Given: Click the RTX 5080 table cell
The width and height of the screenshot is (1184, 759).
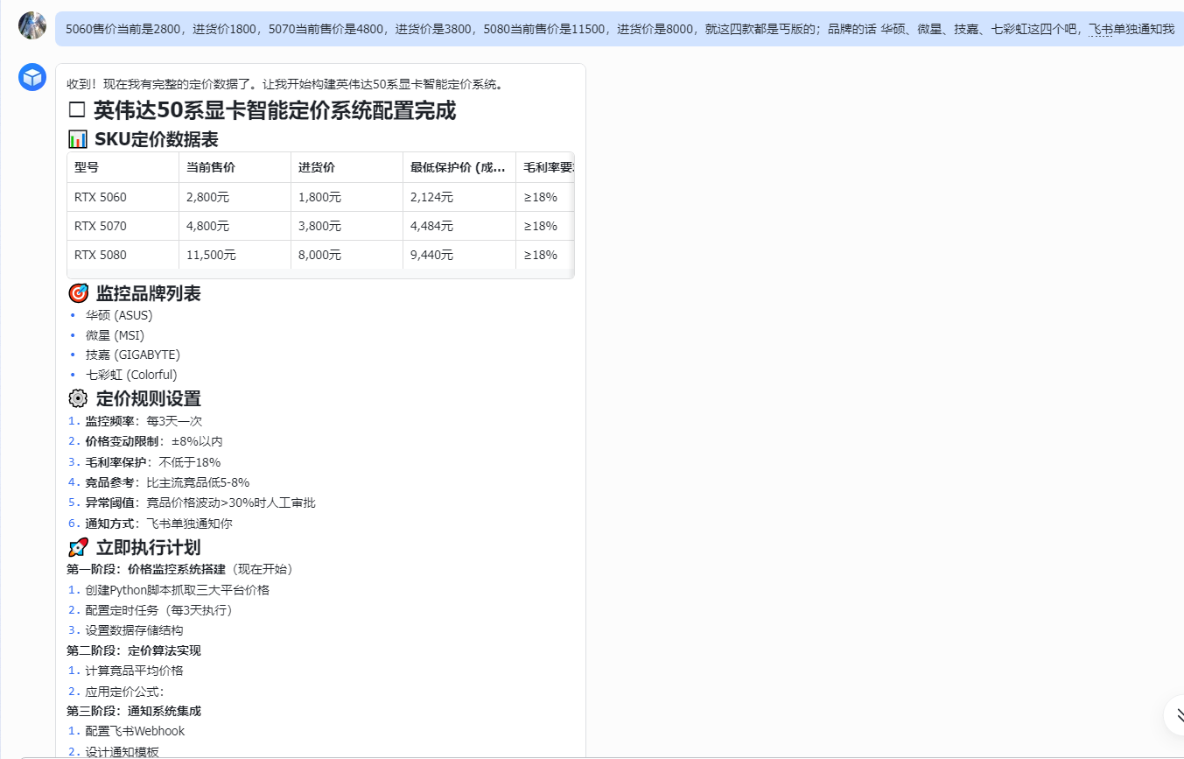Looking at the screenshot, I should tap(123, 255).
